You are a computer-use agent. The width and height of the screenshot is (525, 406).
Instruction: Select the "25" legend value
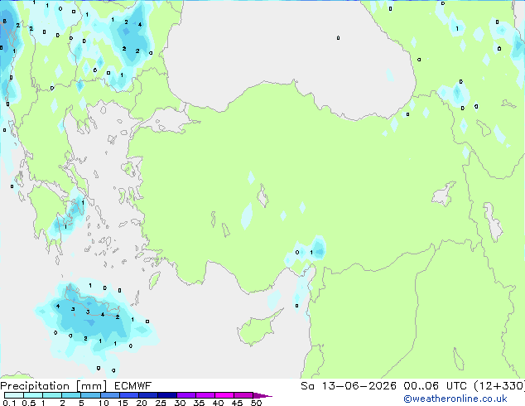point(161,403)
